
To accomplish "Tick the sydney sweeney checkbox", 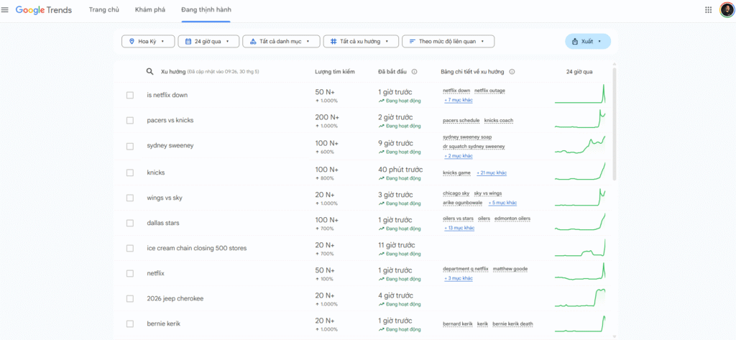I will pos(130,146).
